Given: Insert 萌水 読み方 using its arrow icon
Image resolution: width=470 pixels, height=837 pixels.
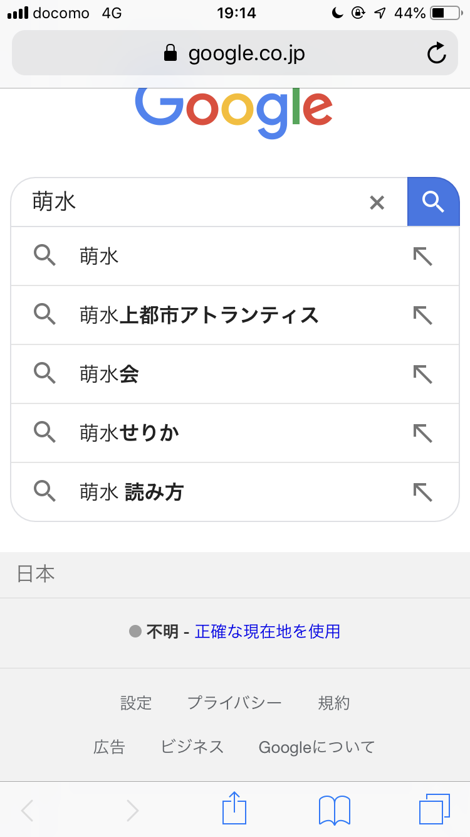Looking at the screenshot, I should click(423, 493).
